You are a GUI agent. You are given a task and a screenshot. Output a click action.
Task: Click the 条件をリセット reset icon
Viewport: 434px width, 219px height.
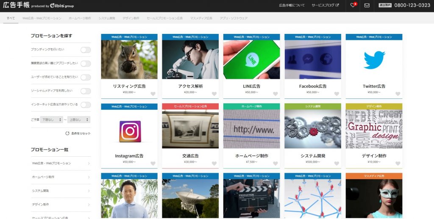point(67,133)
